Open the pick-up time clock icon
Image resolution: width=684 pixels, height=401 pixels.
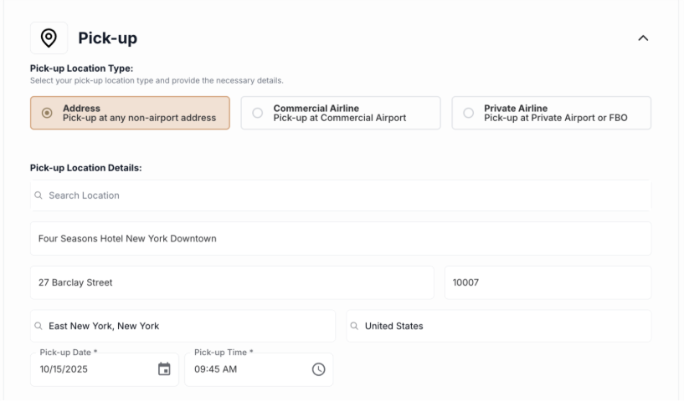tap(318, 369)
